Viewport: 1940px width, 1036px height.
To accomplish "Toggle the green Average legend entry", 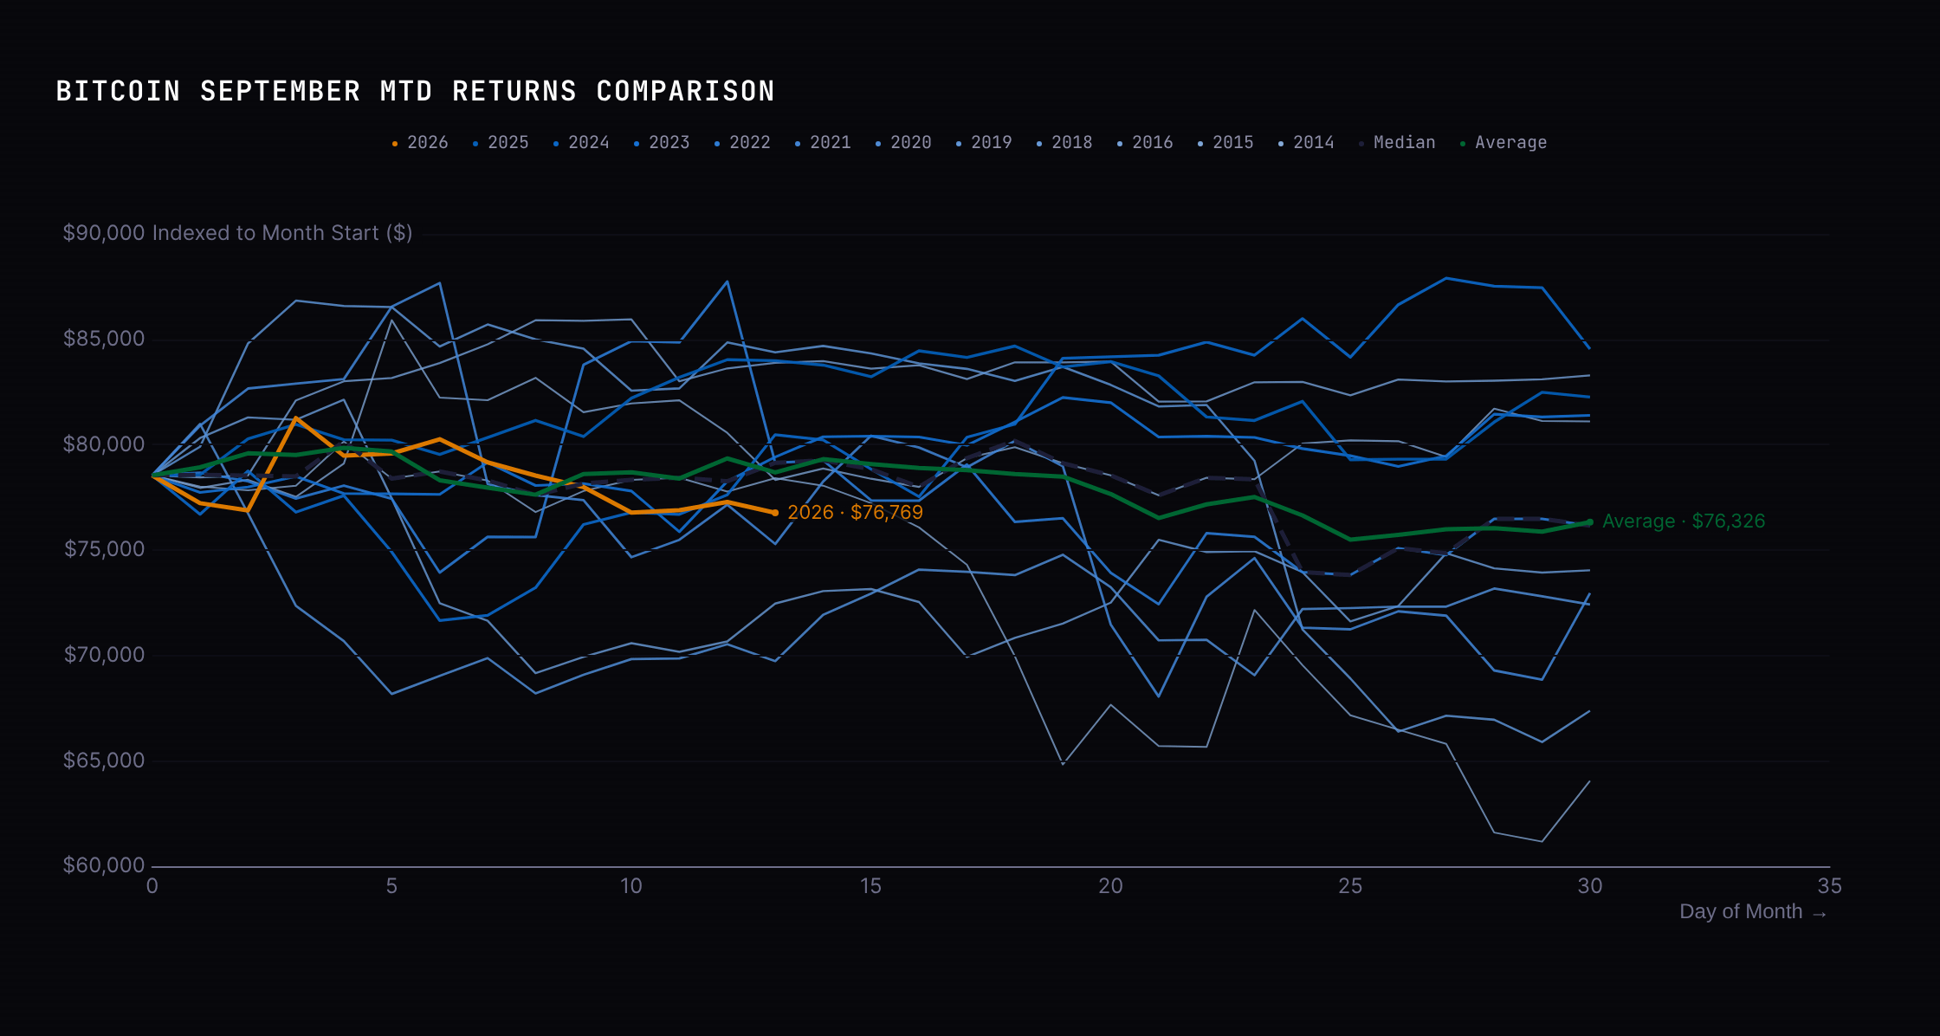I will click(x=1503, y=143).
